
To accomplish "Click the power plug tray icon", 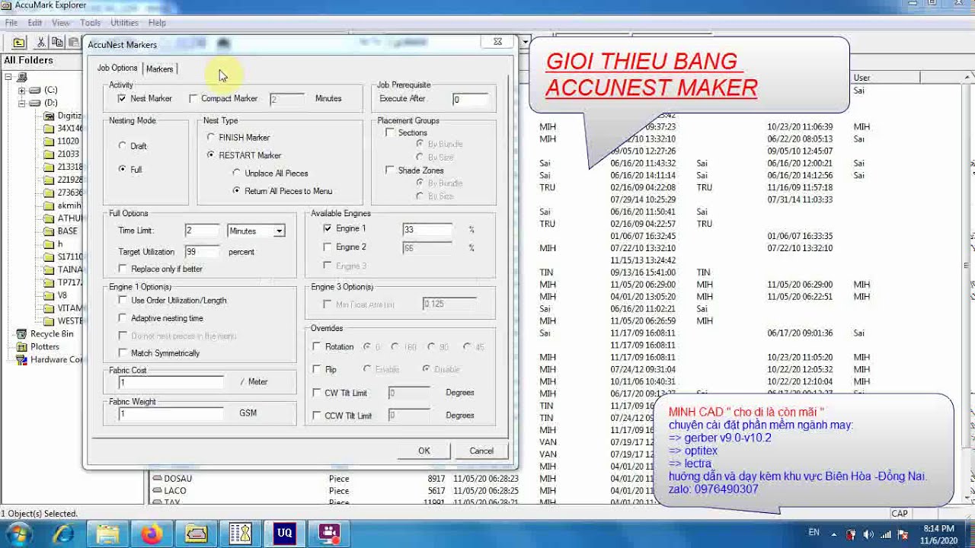I will click(850, 534).
